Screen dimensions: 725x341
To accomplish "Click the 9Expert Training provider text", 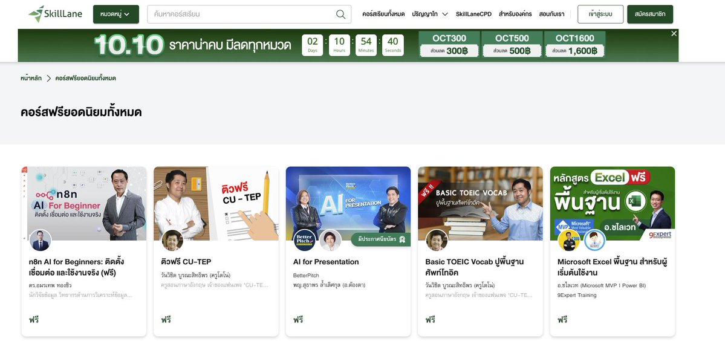I will [577, 295].
